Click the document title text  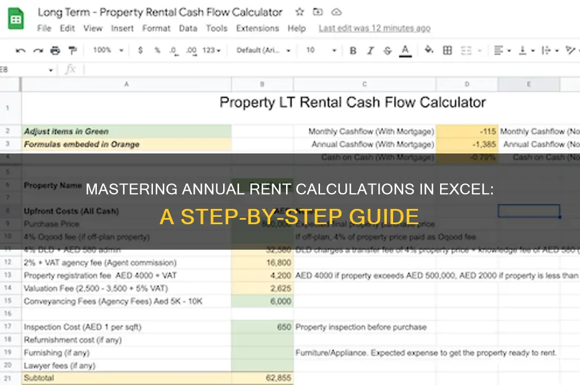[x=160, y=12]
